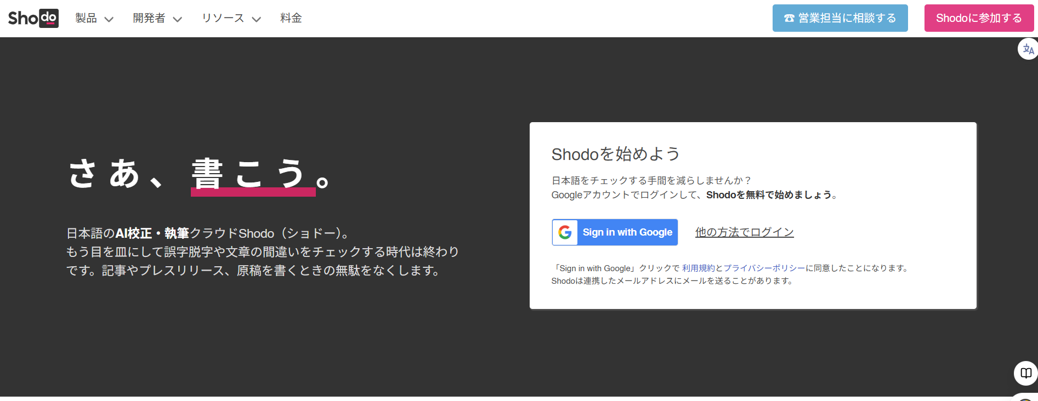This screenshot has height=401, width=1038.
Task: Sign in with Google
Action: pyautogui.click(x=615, y=232)
